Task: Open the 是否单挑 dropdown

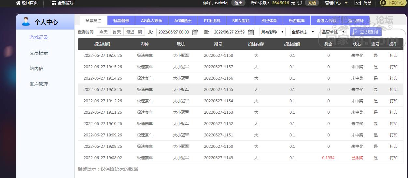Action: coord(333,32)
